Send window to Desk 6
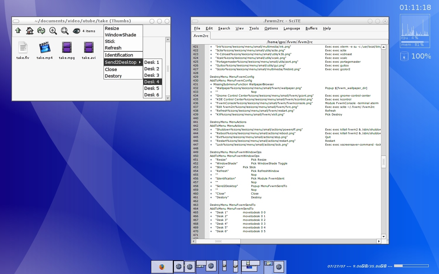 click(153, 95)
